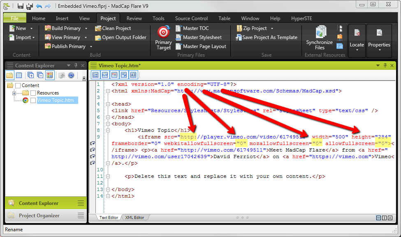This screenshot has width=401, height=237.
Task: Click Master TOC button
Action: (192, 28)
